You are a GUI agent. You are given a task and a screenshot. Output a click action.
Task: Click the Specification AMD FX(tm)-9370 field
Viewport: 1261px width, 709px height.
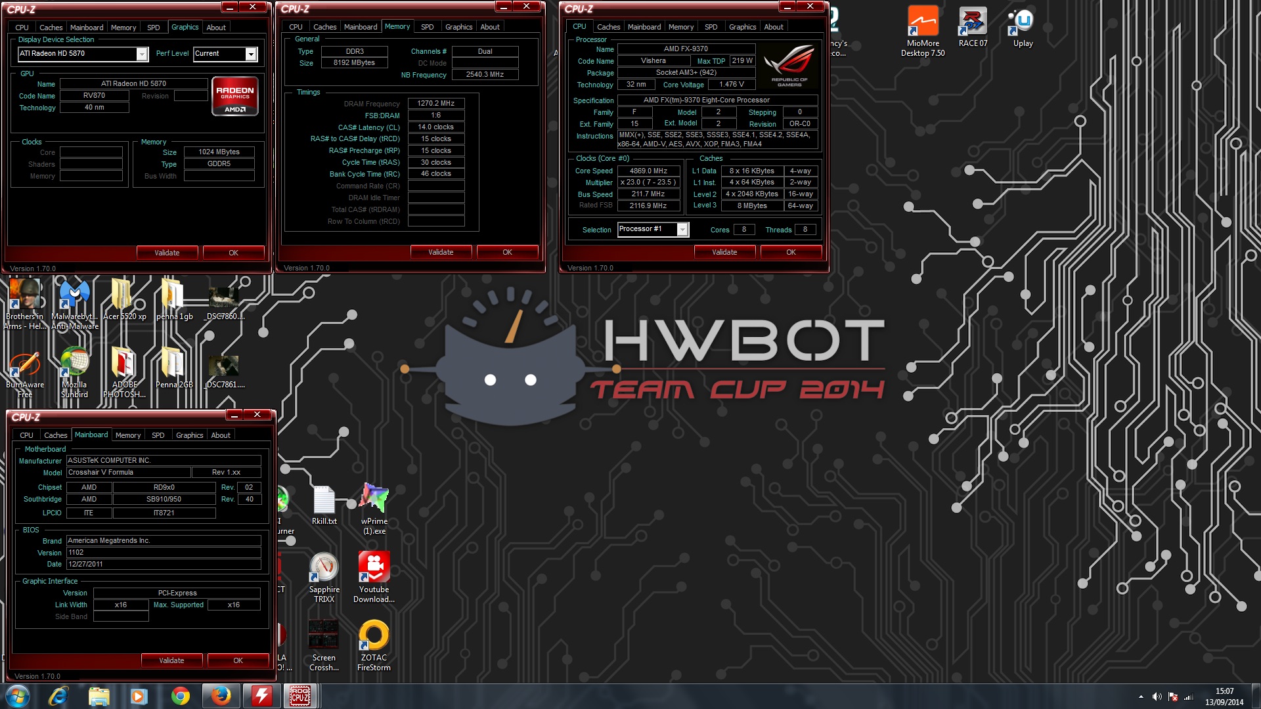point(717,100)
